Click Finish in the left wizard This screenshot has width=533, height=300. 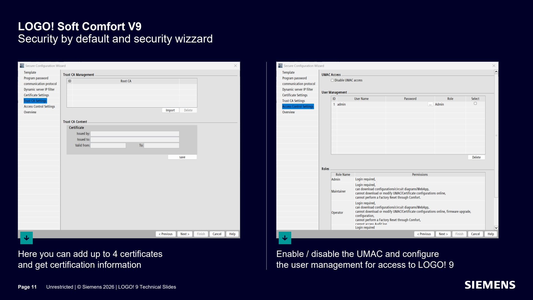pos(201,234)
